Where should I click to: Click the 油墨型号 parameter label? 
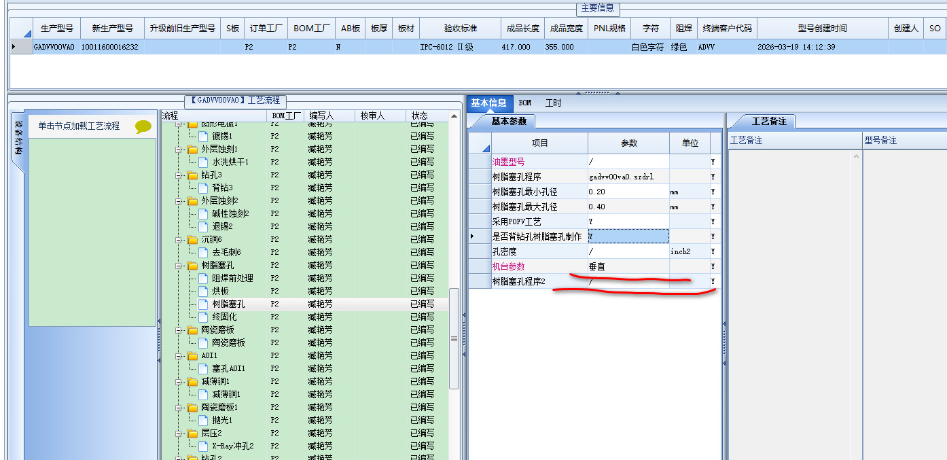click(x=508, y=162)
